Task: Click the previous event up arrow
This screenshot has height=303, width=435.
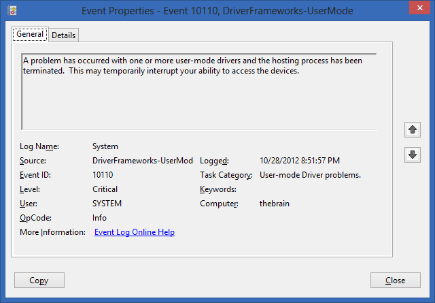Action: (x=413, y=129)
